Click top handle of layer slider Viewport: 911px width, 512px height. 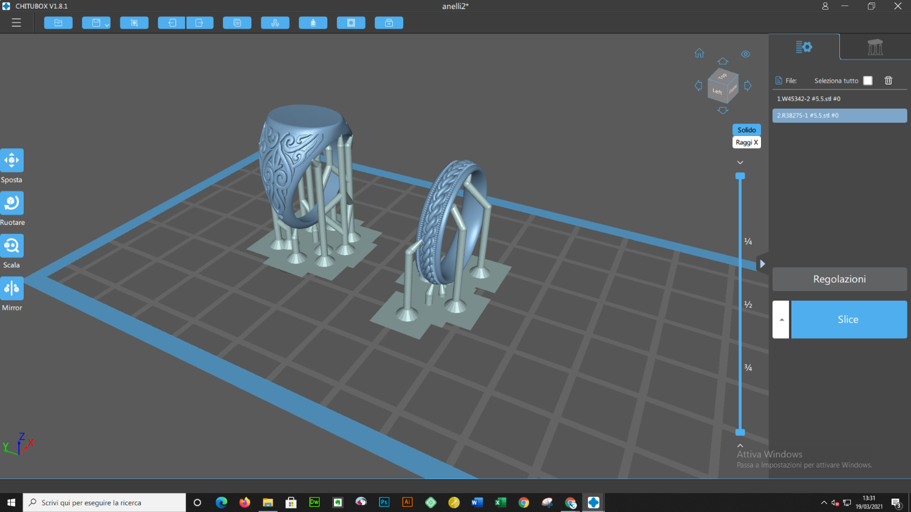740,176
